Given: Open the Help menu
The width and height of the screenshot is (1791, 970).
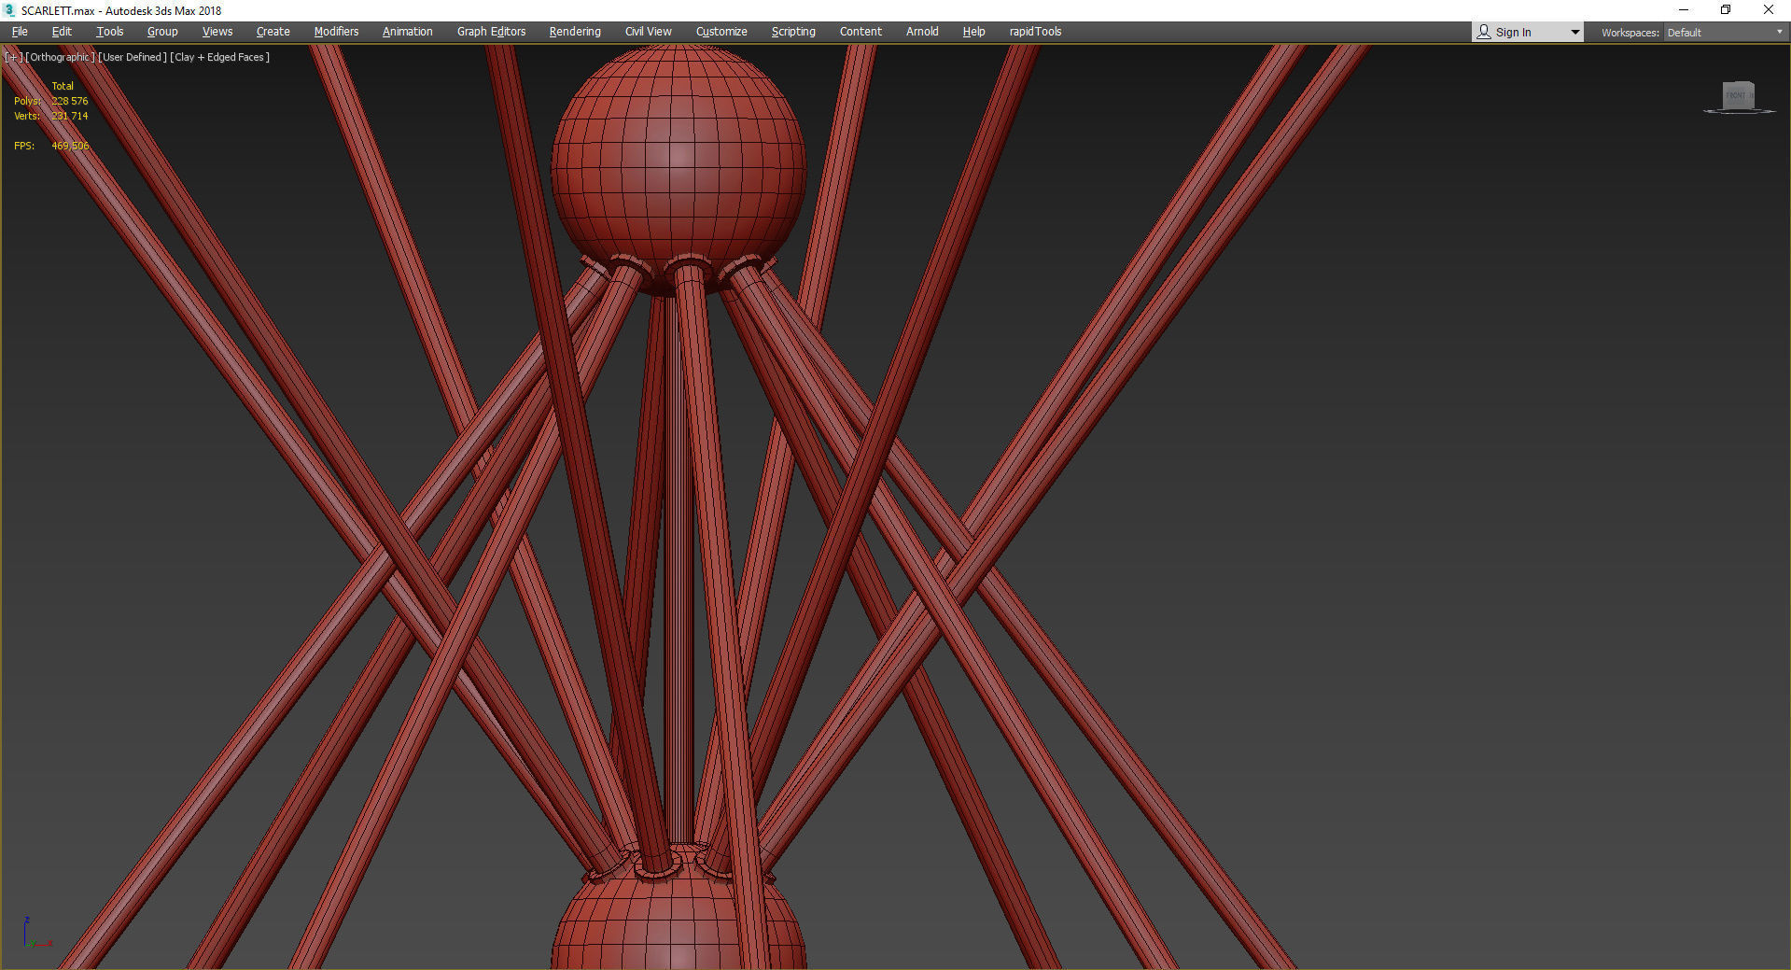Looking at the screenshot, I should [x=973, y=32].
